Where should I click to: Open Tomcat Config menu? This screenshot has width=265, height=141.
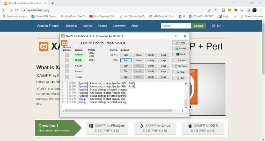pyautogui.click(x=151, y=77)
